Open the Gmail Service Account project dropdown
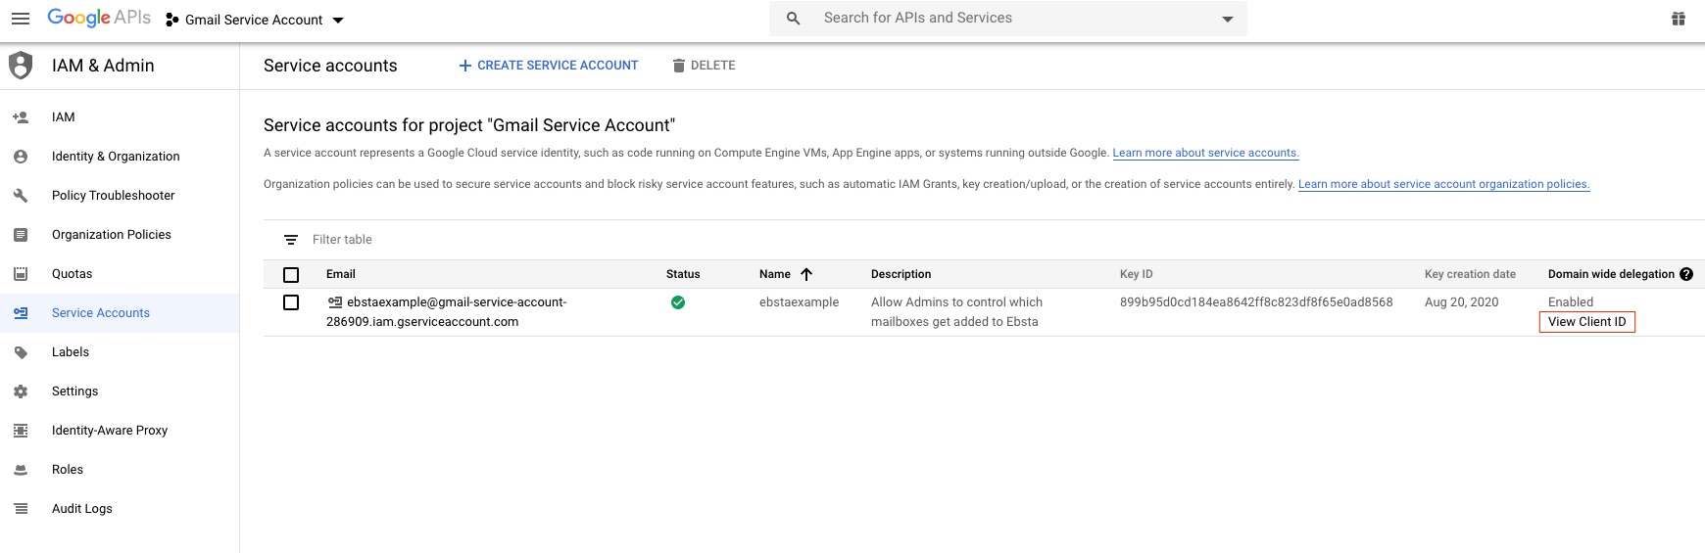1705x553 pixels. click(255, 20)
